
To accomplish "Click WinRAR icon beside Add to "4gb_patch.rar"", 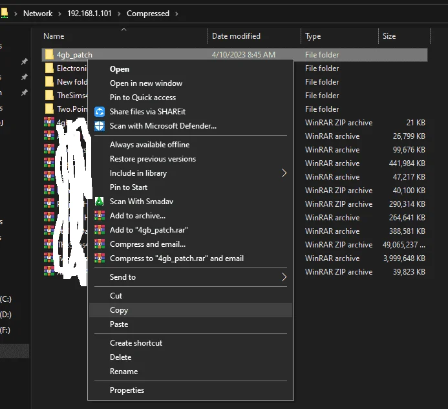I will tap(100, 230).
